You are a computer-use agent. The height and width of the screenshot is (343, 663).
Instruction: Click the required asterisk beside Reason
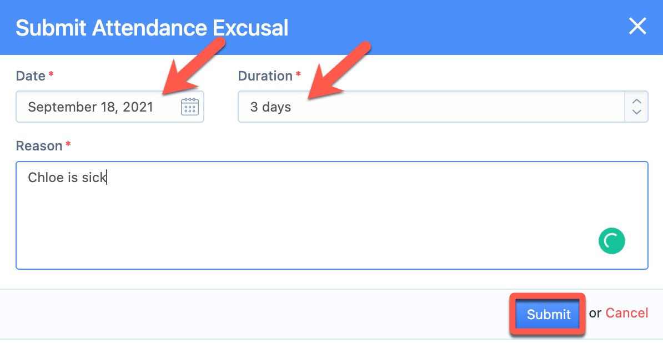tap(68, 145)
